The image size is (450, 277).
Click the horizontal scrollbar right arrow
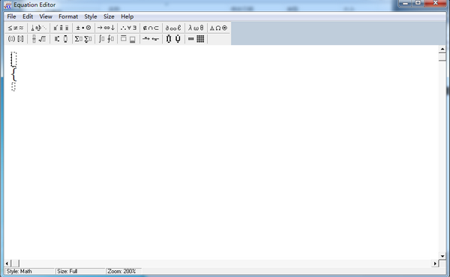click(435, 264)
